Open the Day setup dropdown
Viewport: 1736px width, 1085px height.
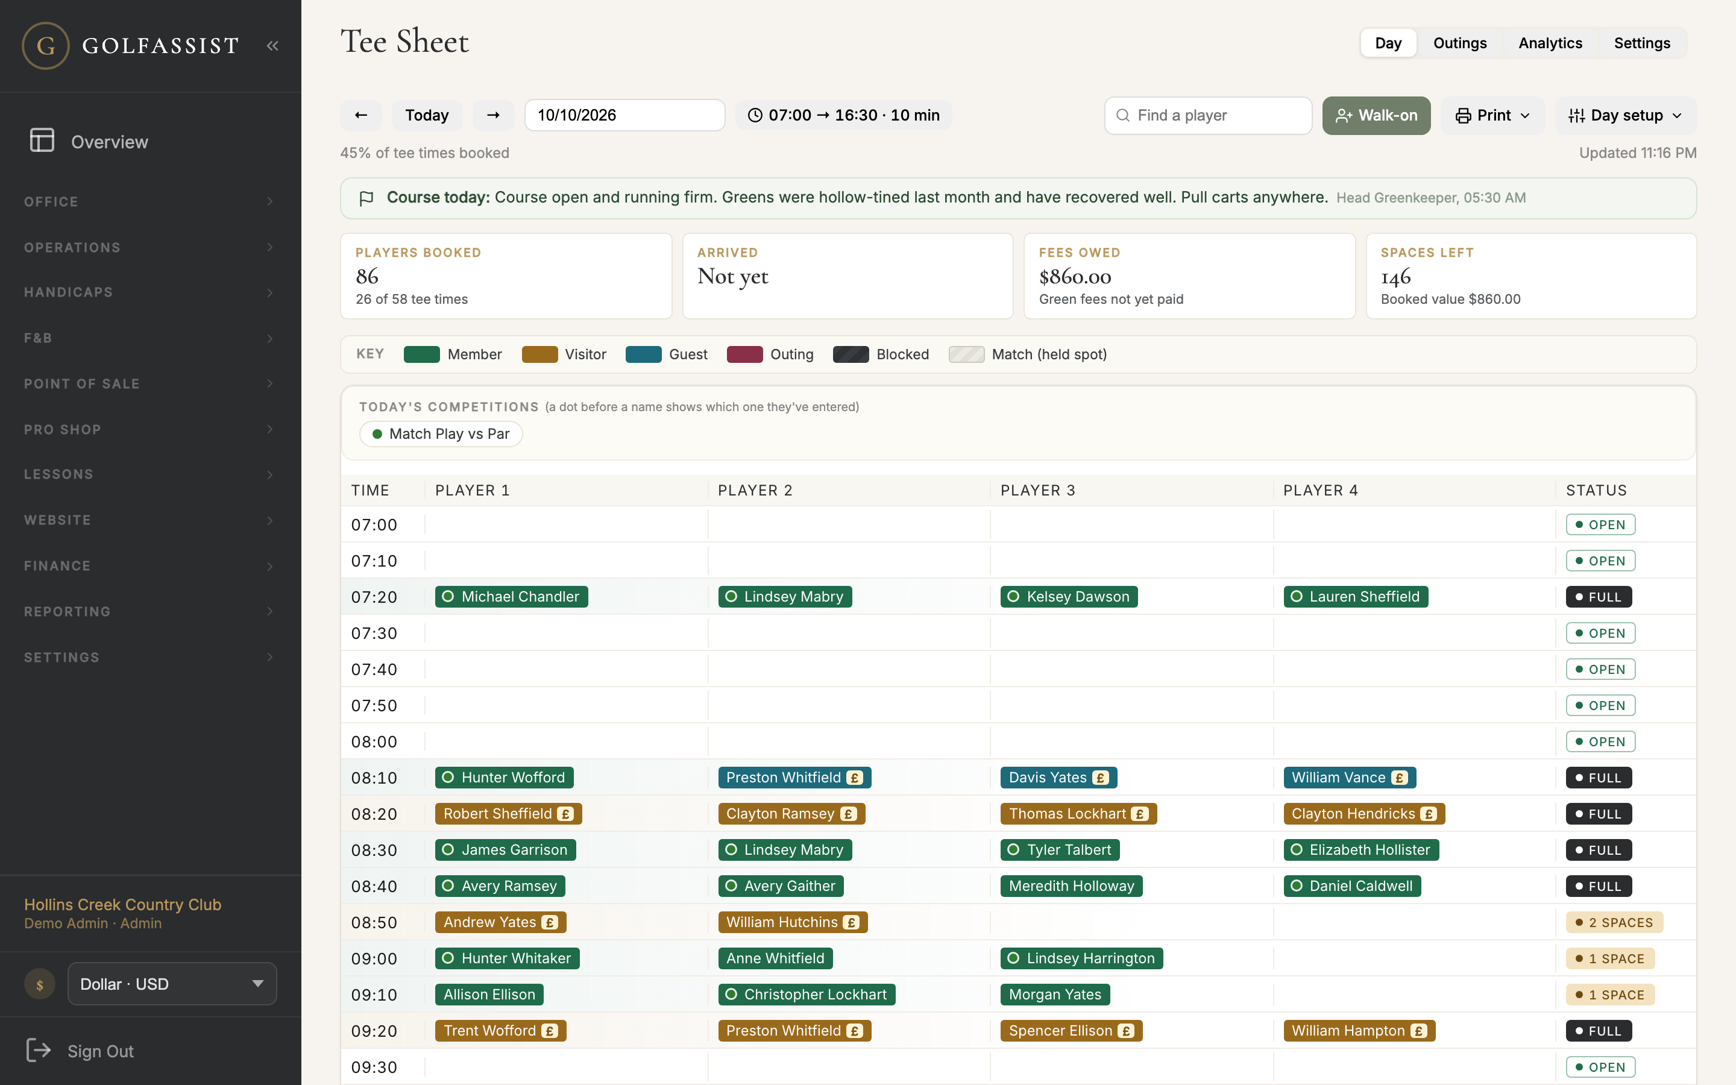[x=1626, y=116]
